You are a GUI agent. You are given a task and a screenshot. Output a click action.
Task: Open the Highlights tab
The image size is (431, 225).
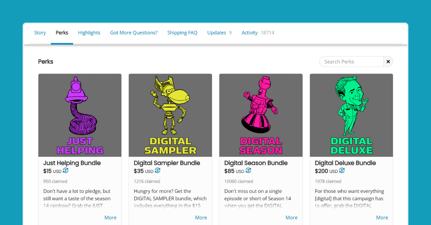tap(89, 33)
